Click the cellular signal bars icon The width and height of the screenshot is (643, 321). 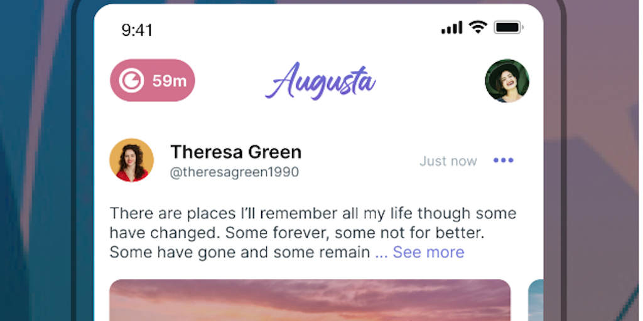451,28
